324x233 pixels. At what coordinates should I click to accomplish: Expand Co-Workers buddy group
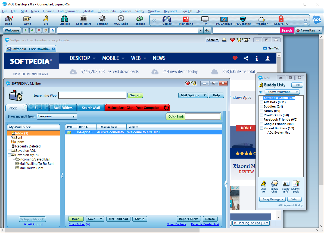tap(261, 115)
